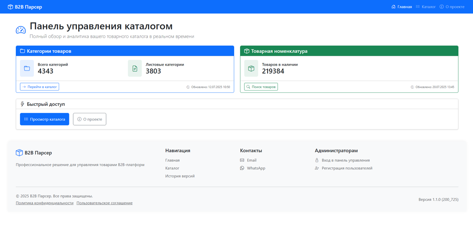Image resolution: width=473 pixels, height=229 pixels.
Task: Open История версий in the footer navigation
Action: click(x=179, y=176)
